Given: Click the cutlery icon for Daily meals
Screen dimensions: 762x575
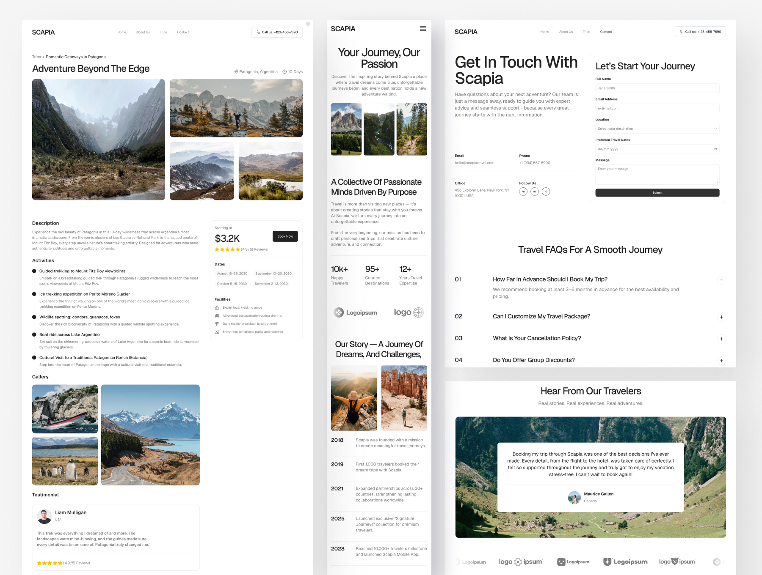Looking at the screenshot, I should [217, 324].
